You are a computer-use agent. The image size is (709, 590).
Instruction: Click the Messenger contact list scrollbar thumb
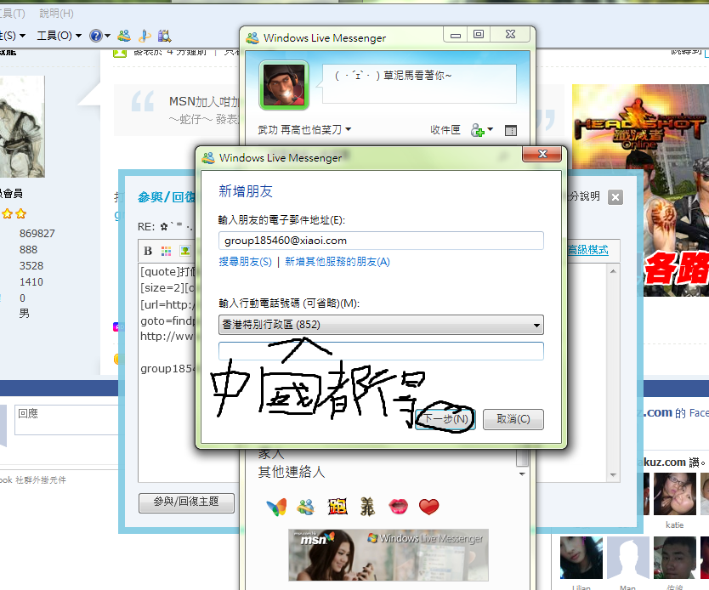click(x=522, y=457)
